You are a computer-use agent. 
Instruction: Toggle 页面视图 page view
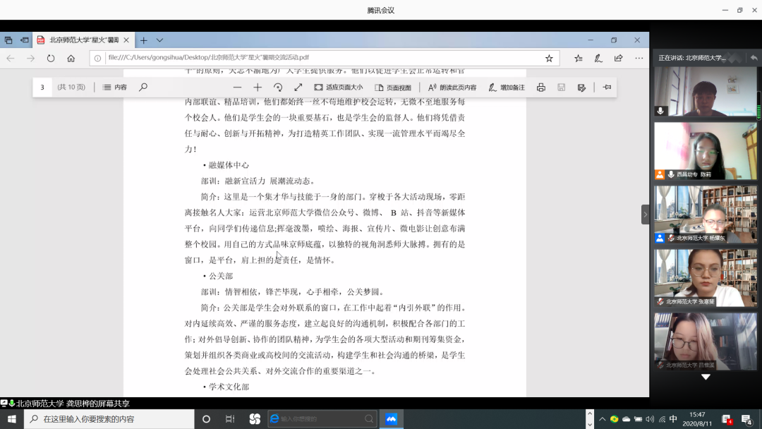click(393, 87)
